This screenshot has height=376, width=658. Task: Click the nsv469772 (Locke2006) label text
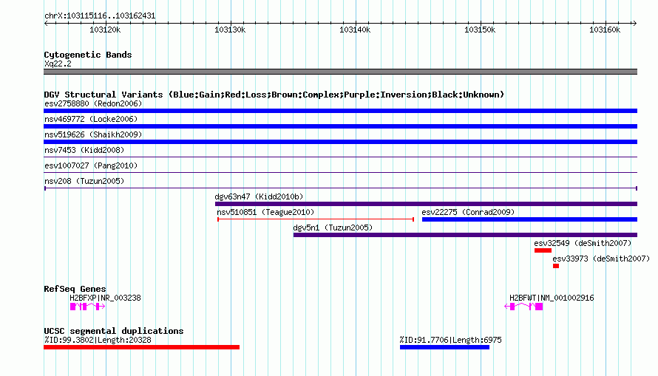(91, 119)
